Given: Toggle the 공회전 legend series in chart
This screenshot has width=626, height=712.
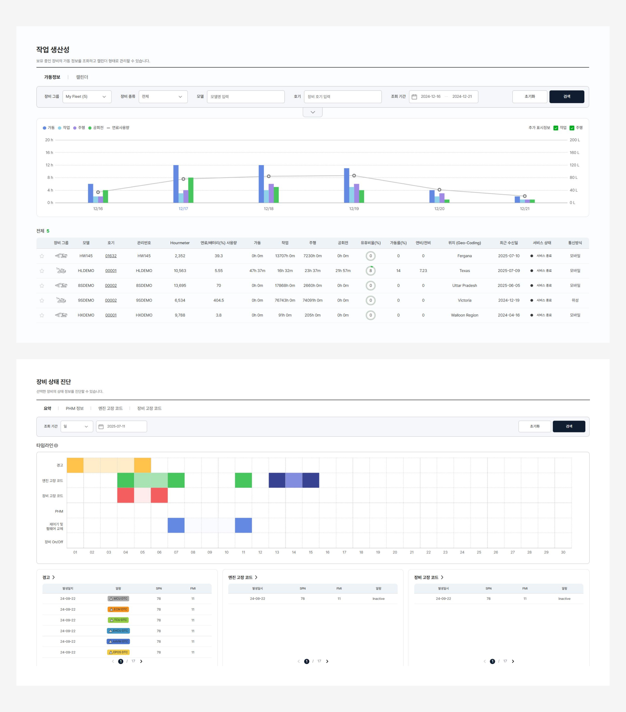Looking at the screenshot, I should [x=96, y=128].
